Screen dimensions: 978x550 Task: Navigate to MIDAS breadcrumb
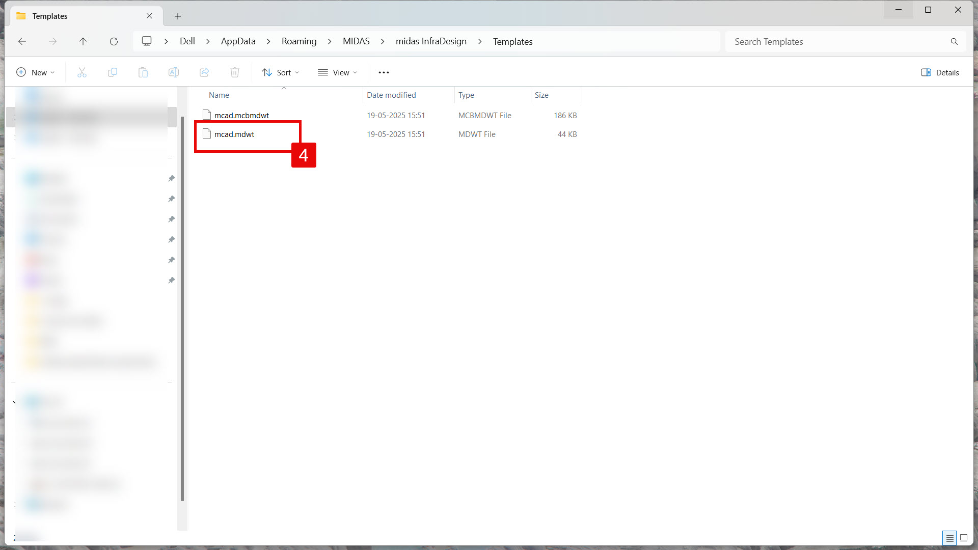point(356,41)
